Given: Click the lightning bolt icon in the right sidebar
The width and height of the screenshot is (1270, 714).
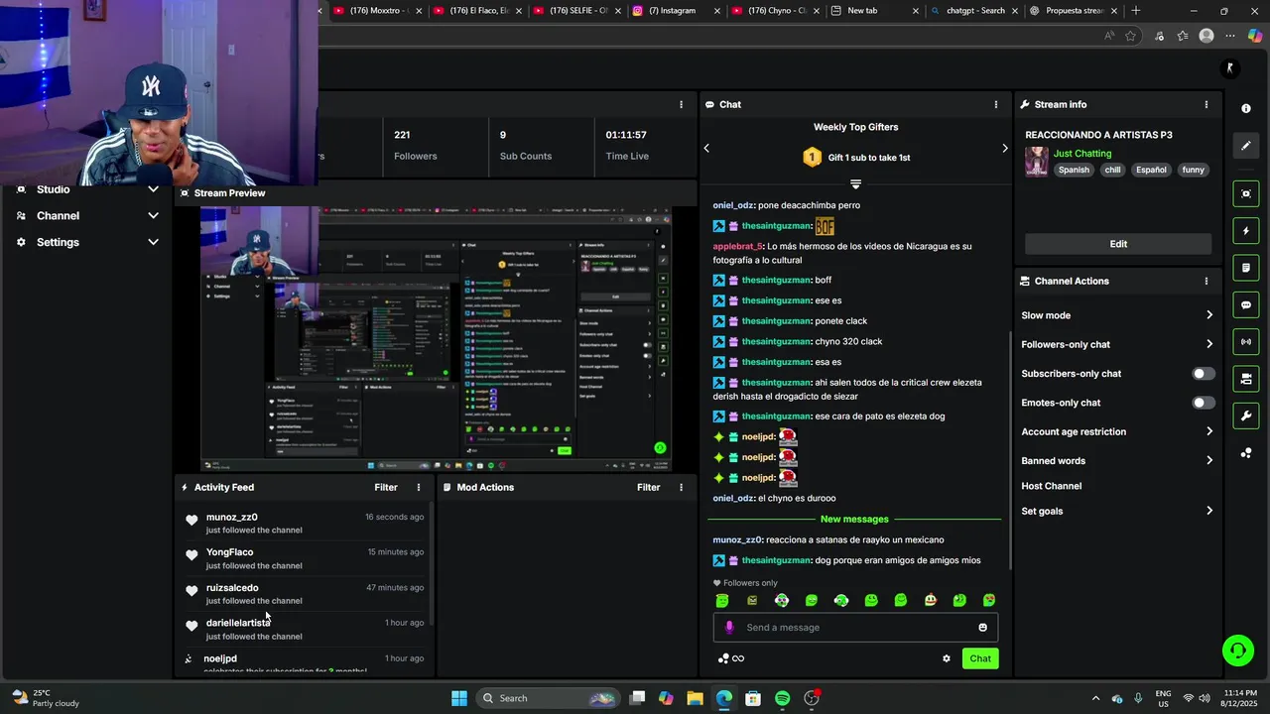Looking at the screenshot, I should pos(1246,231).
